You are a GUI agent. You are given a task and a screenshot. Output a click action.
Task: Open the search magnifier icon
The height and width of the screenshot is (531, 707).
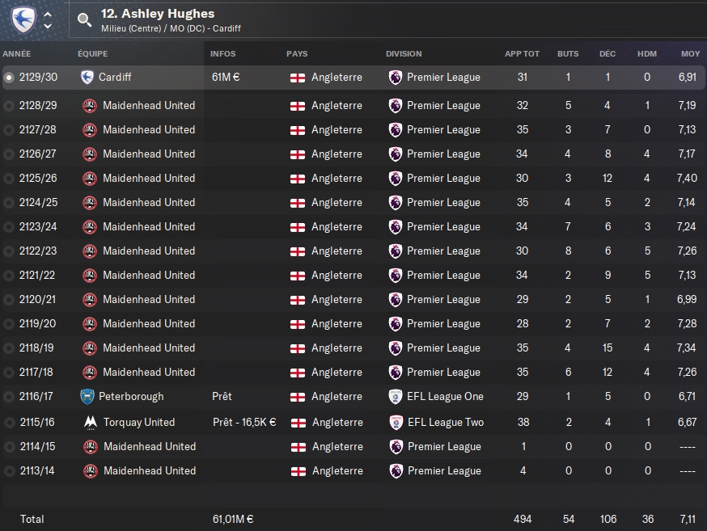point(84,19)
